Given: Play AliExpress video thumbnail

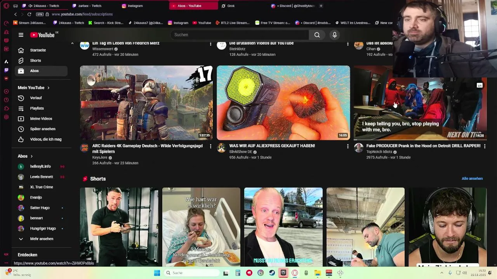Looking at the screenshot, I should [283, 103].
